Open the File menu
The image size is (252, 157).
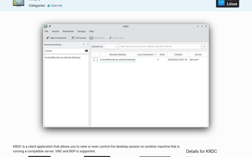[x=46, y=31]
